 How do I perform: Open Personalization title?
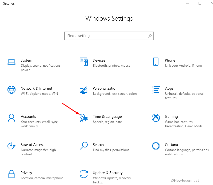[105, 89]
